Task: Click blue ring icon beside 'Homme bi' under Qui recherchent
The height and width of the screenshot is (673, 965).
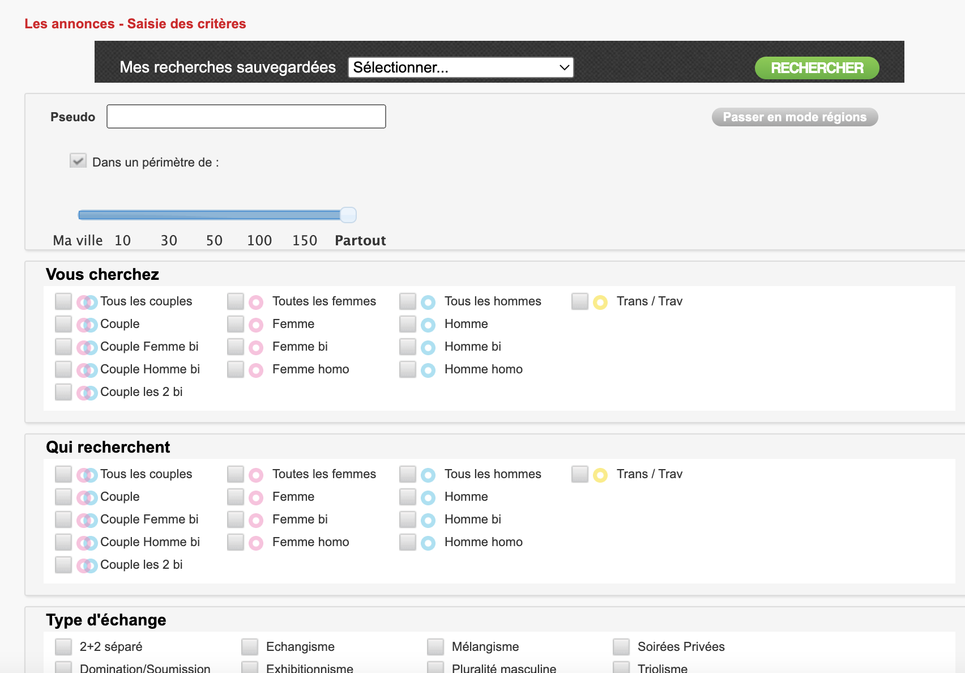Action: click(x=428, y=521)
